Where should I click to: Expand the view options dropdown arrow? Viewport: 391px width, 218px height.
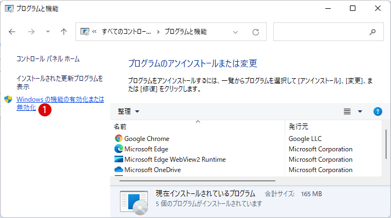point(360,111)
